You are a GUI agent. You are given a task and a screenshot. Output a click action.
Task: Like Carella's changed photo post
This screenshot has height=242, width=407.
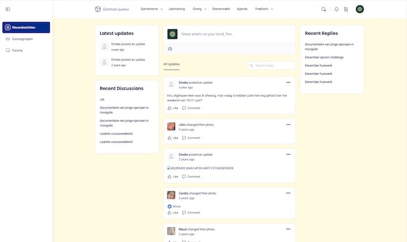(173, 212)
